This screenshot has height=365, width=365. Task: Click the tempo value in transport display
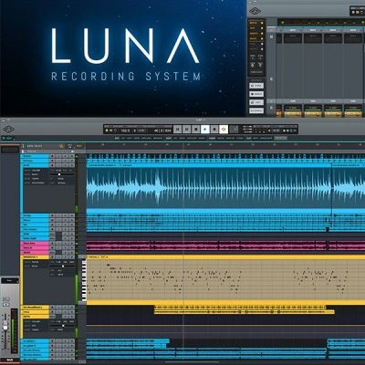125,130
